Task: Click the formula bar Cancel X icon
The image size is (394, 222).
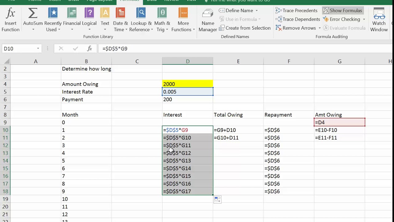Action: (61, 48)
